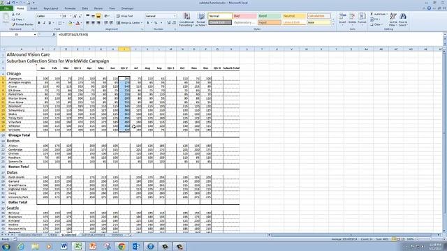Apply the Input cell style
The height and width of the screenshot is (251, 447).
pyautogui.click(x=270, y=22)
